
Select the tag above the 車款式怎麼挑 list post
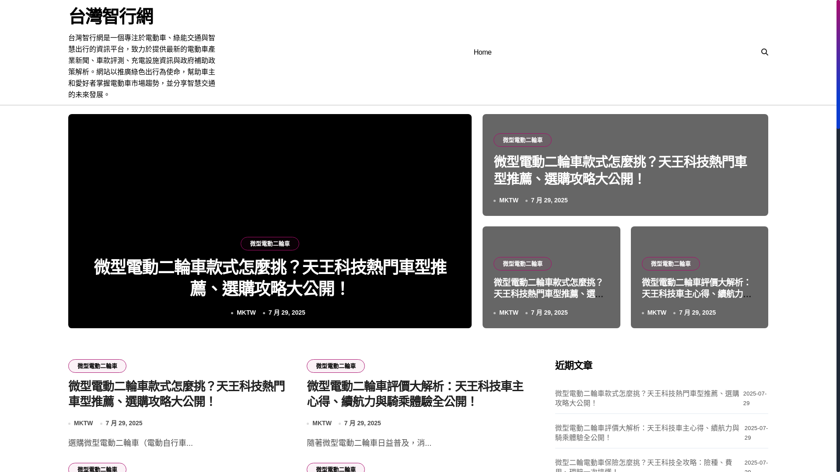97,366
